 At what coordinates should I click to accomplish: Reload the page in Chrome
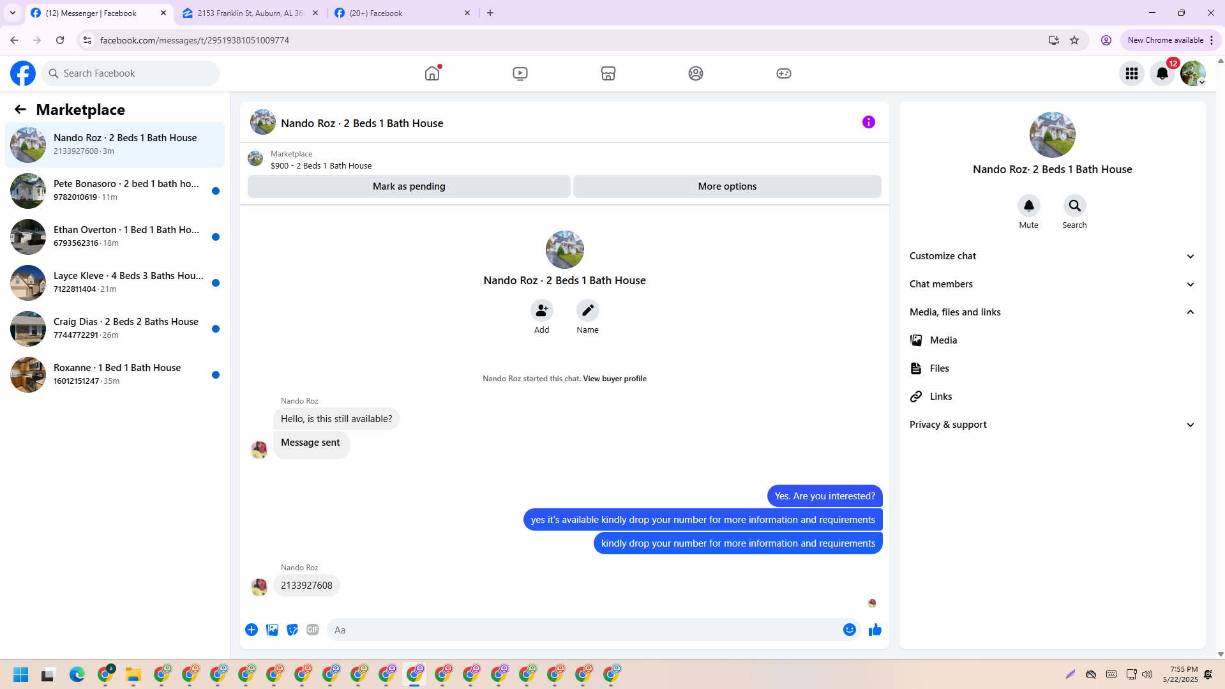(x=60, y=40)
